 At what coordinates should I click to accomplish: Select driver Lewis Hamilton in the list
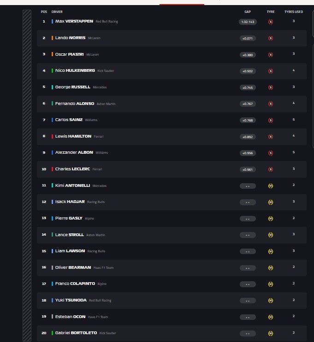pyautogui.click(x=73, y=136)
